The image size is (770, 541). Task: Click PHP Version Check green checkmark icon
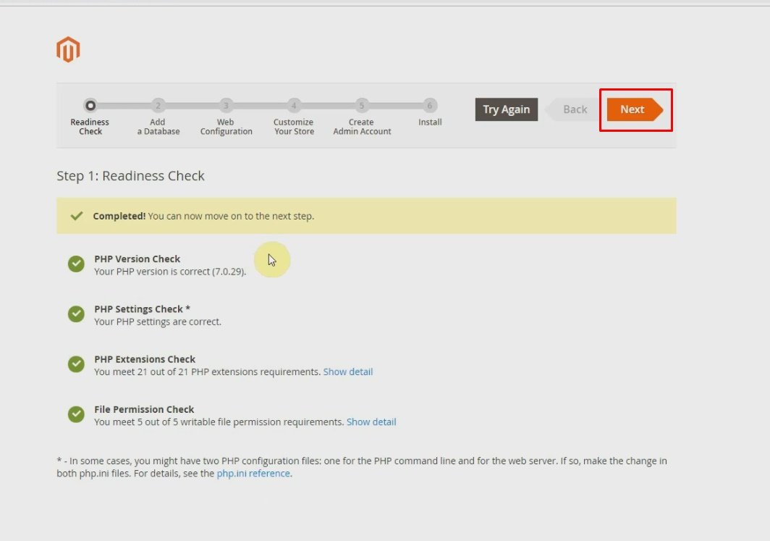pos(76,264)
